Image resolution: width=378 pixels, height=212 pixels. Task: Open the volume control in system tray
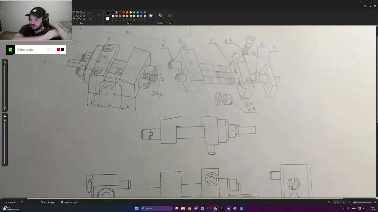(363, 208)
